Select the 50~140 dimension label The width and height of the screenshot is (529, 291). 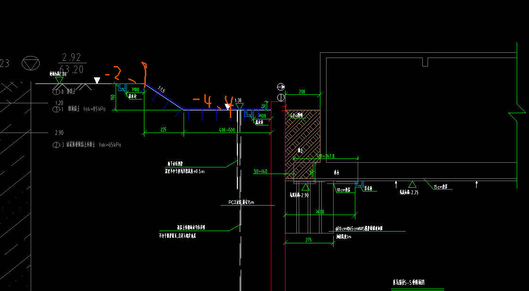pos(260,171)
